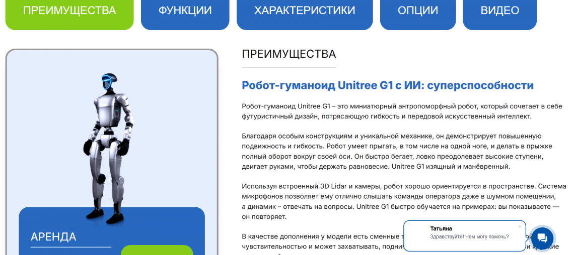Switch to the ПРЕИМУЩЕСТВА tab
This screenshot has width=574, height=255.
click(x=69, y=11)
